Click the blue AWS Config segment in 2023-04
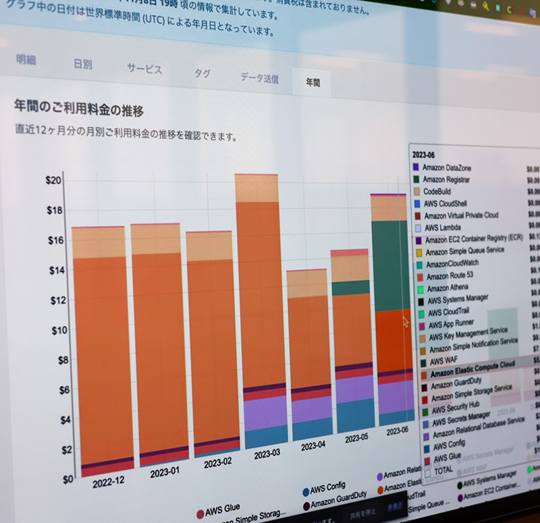The height and width of the screenshot is (523, 540). (312, 427)
